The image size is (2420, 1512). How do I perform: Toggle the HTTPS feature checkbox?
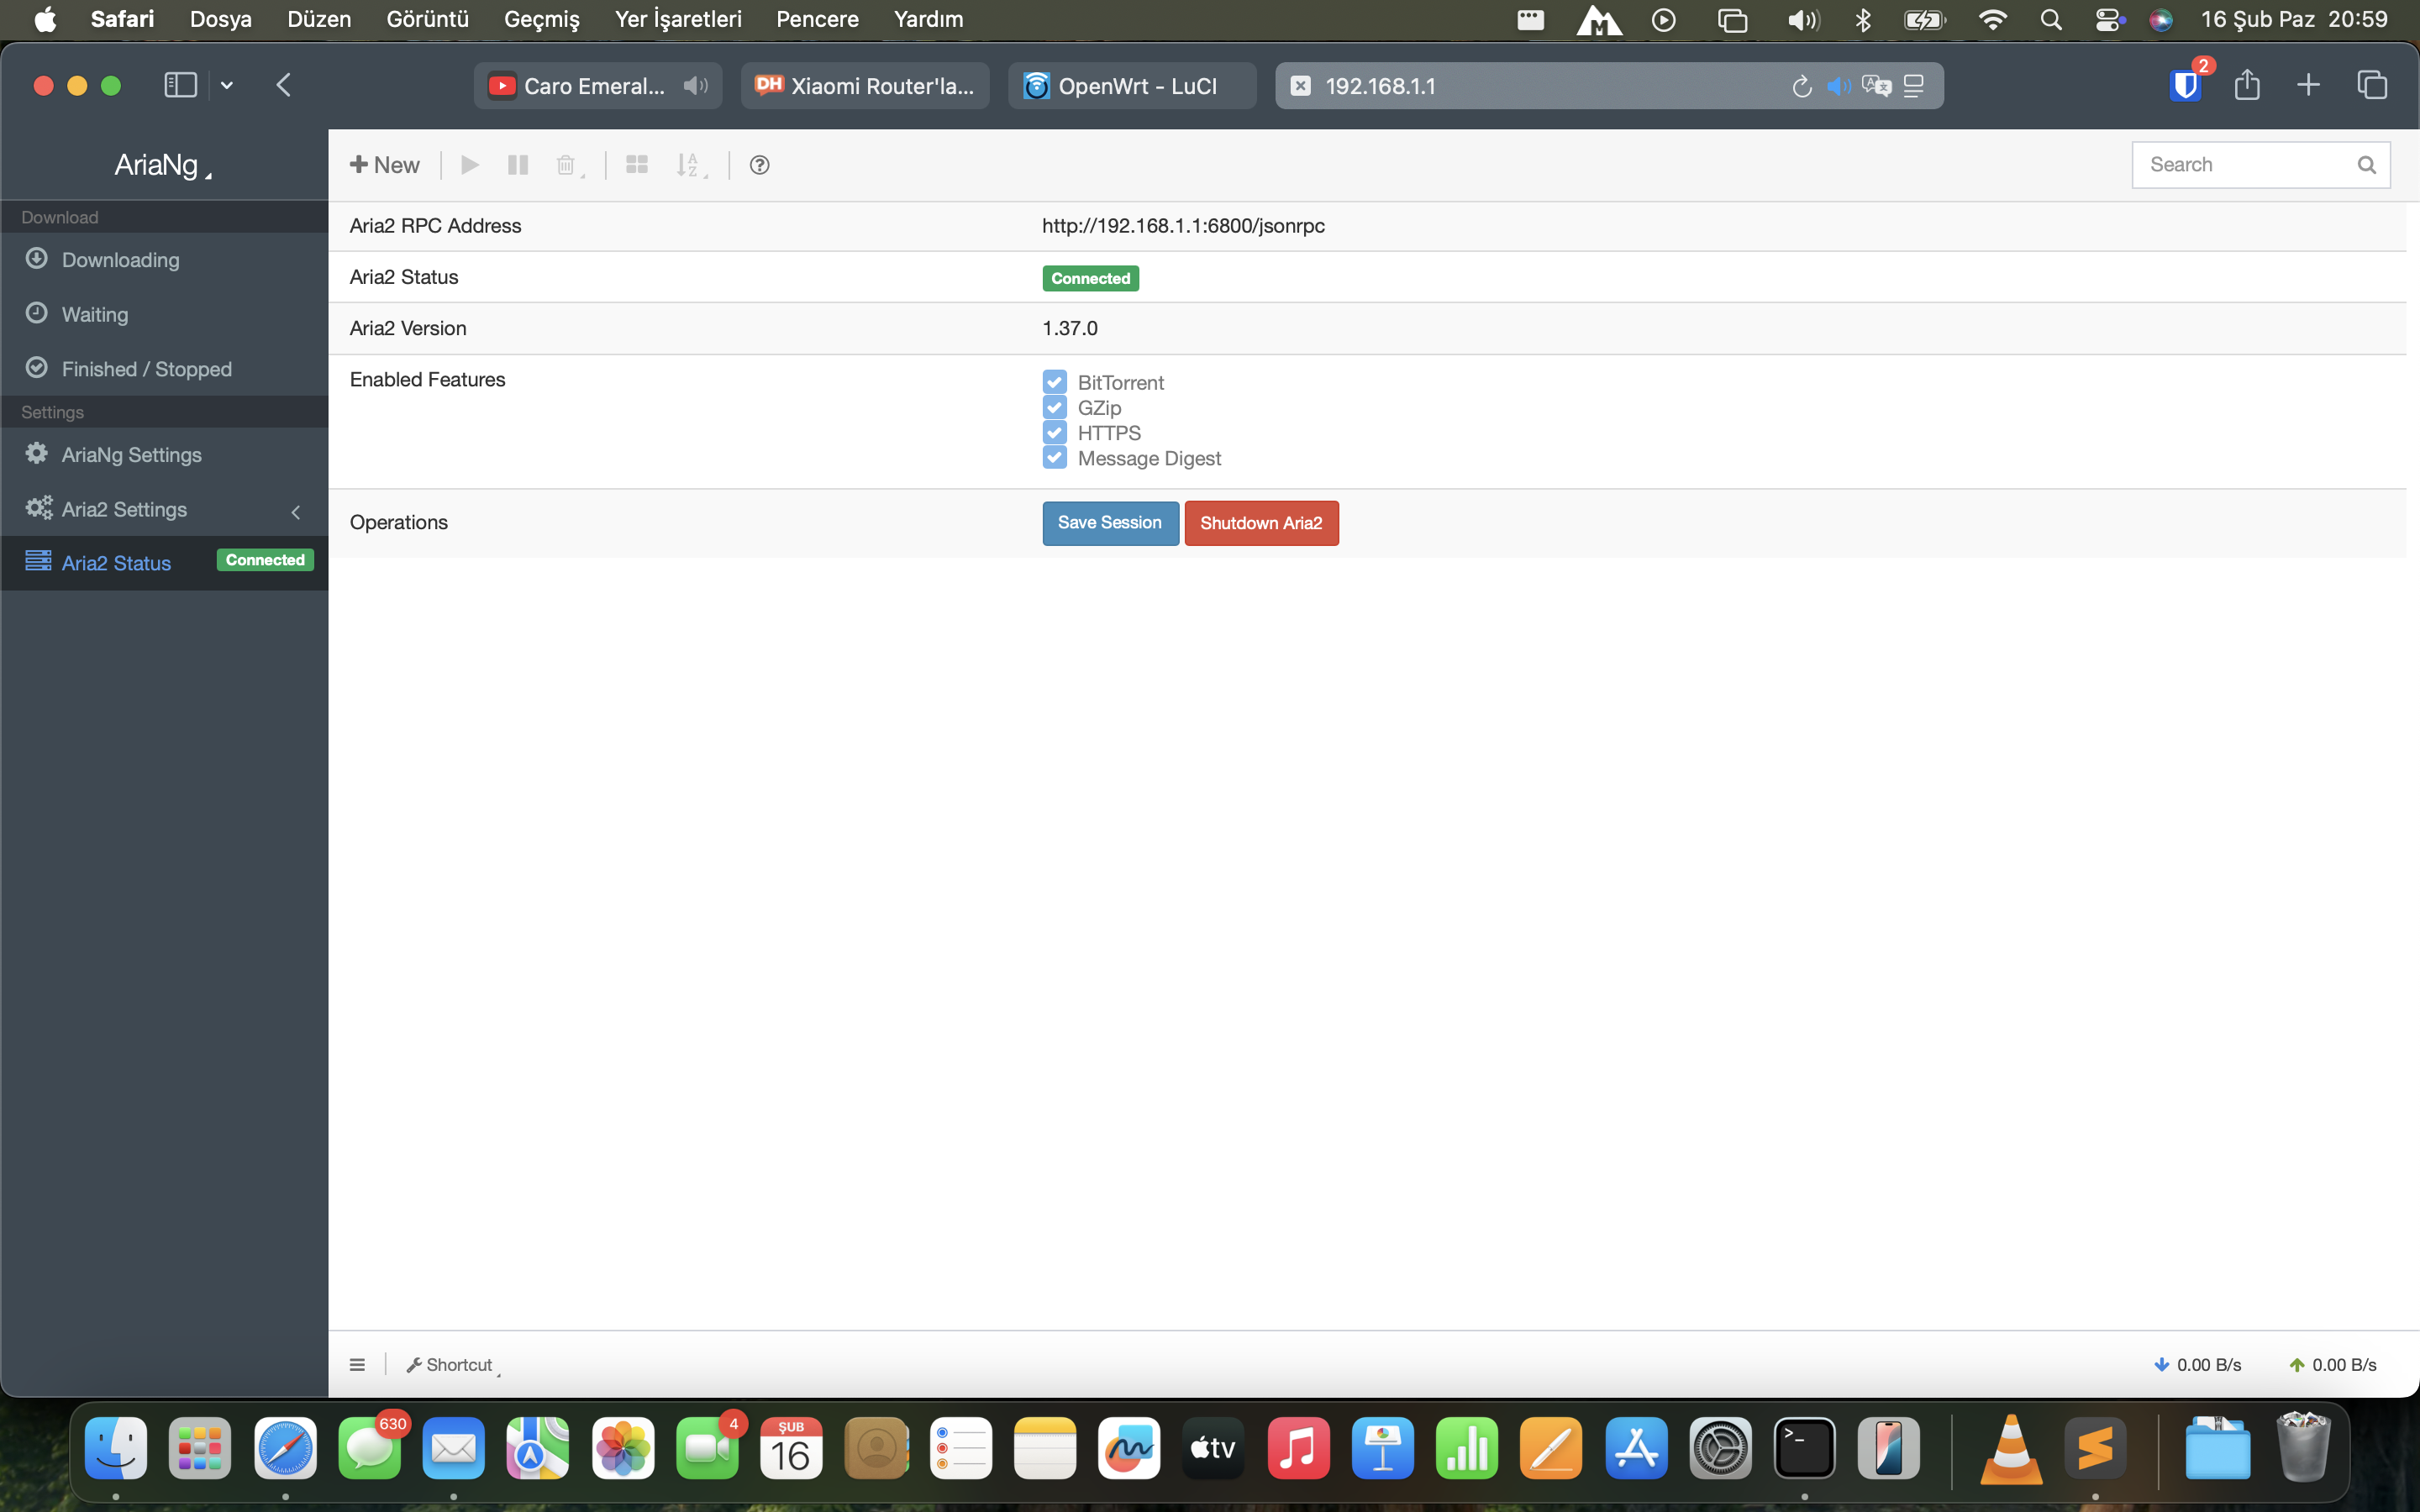pos(1054,432)
